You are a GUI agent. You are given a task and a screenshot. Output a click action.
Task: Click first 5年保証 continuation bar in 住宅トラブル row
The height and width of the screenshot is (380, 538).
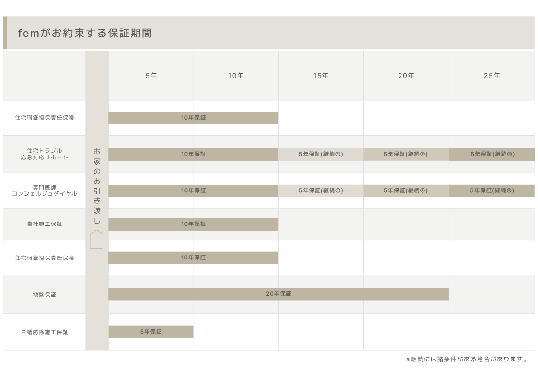click(321, 154)
